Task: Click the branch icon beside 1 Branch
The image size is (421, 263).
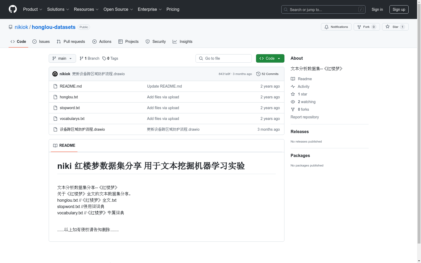Action: pyautogui.click(x=82, y=58)
